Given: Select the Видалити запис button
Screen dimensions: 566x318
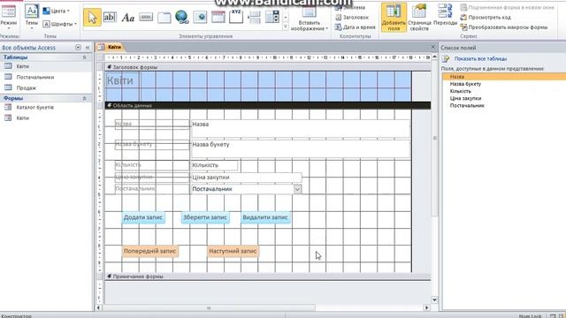Looking at the screenshot, I should click(x=265, y=217).
